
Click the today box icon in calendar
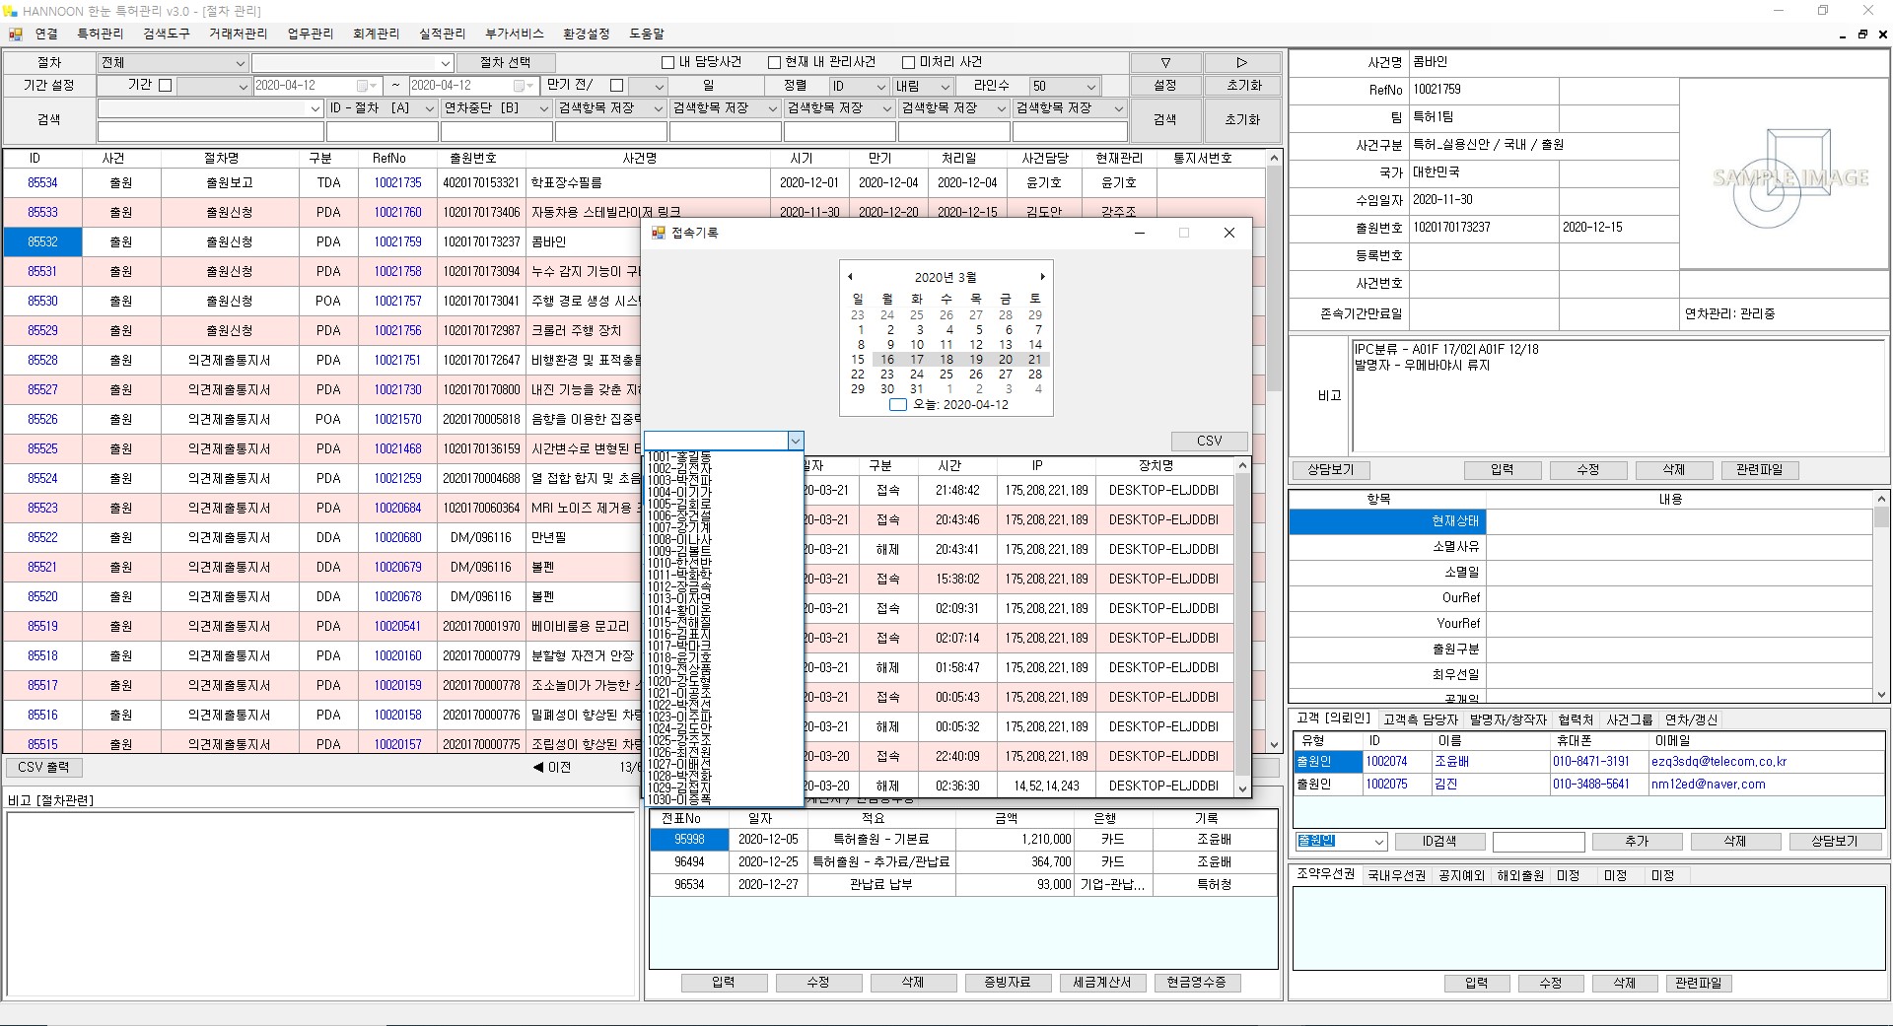(897, 405)
